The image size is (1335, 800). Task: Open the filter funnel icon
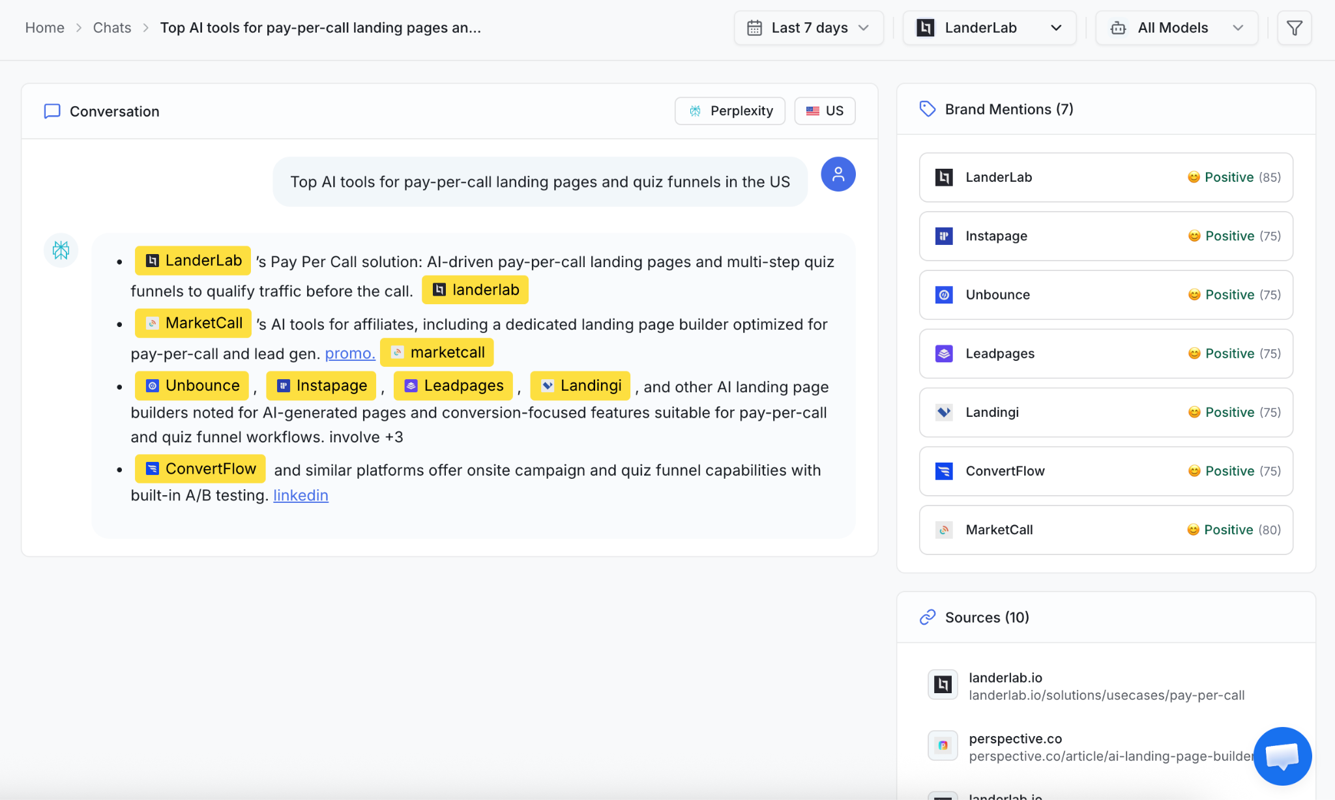point(1294,28)
